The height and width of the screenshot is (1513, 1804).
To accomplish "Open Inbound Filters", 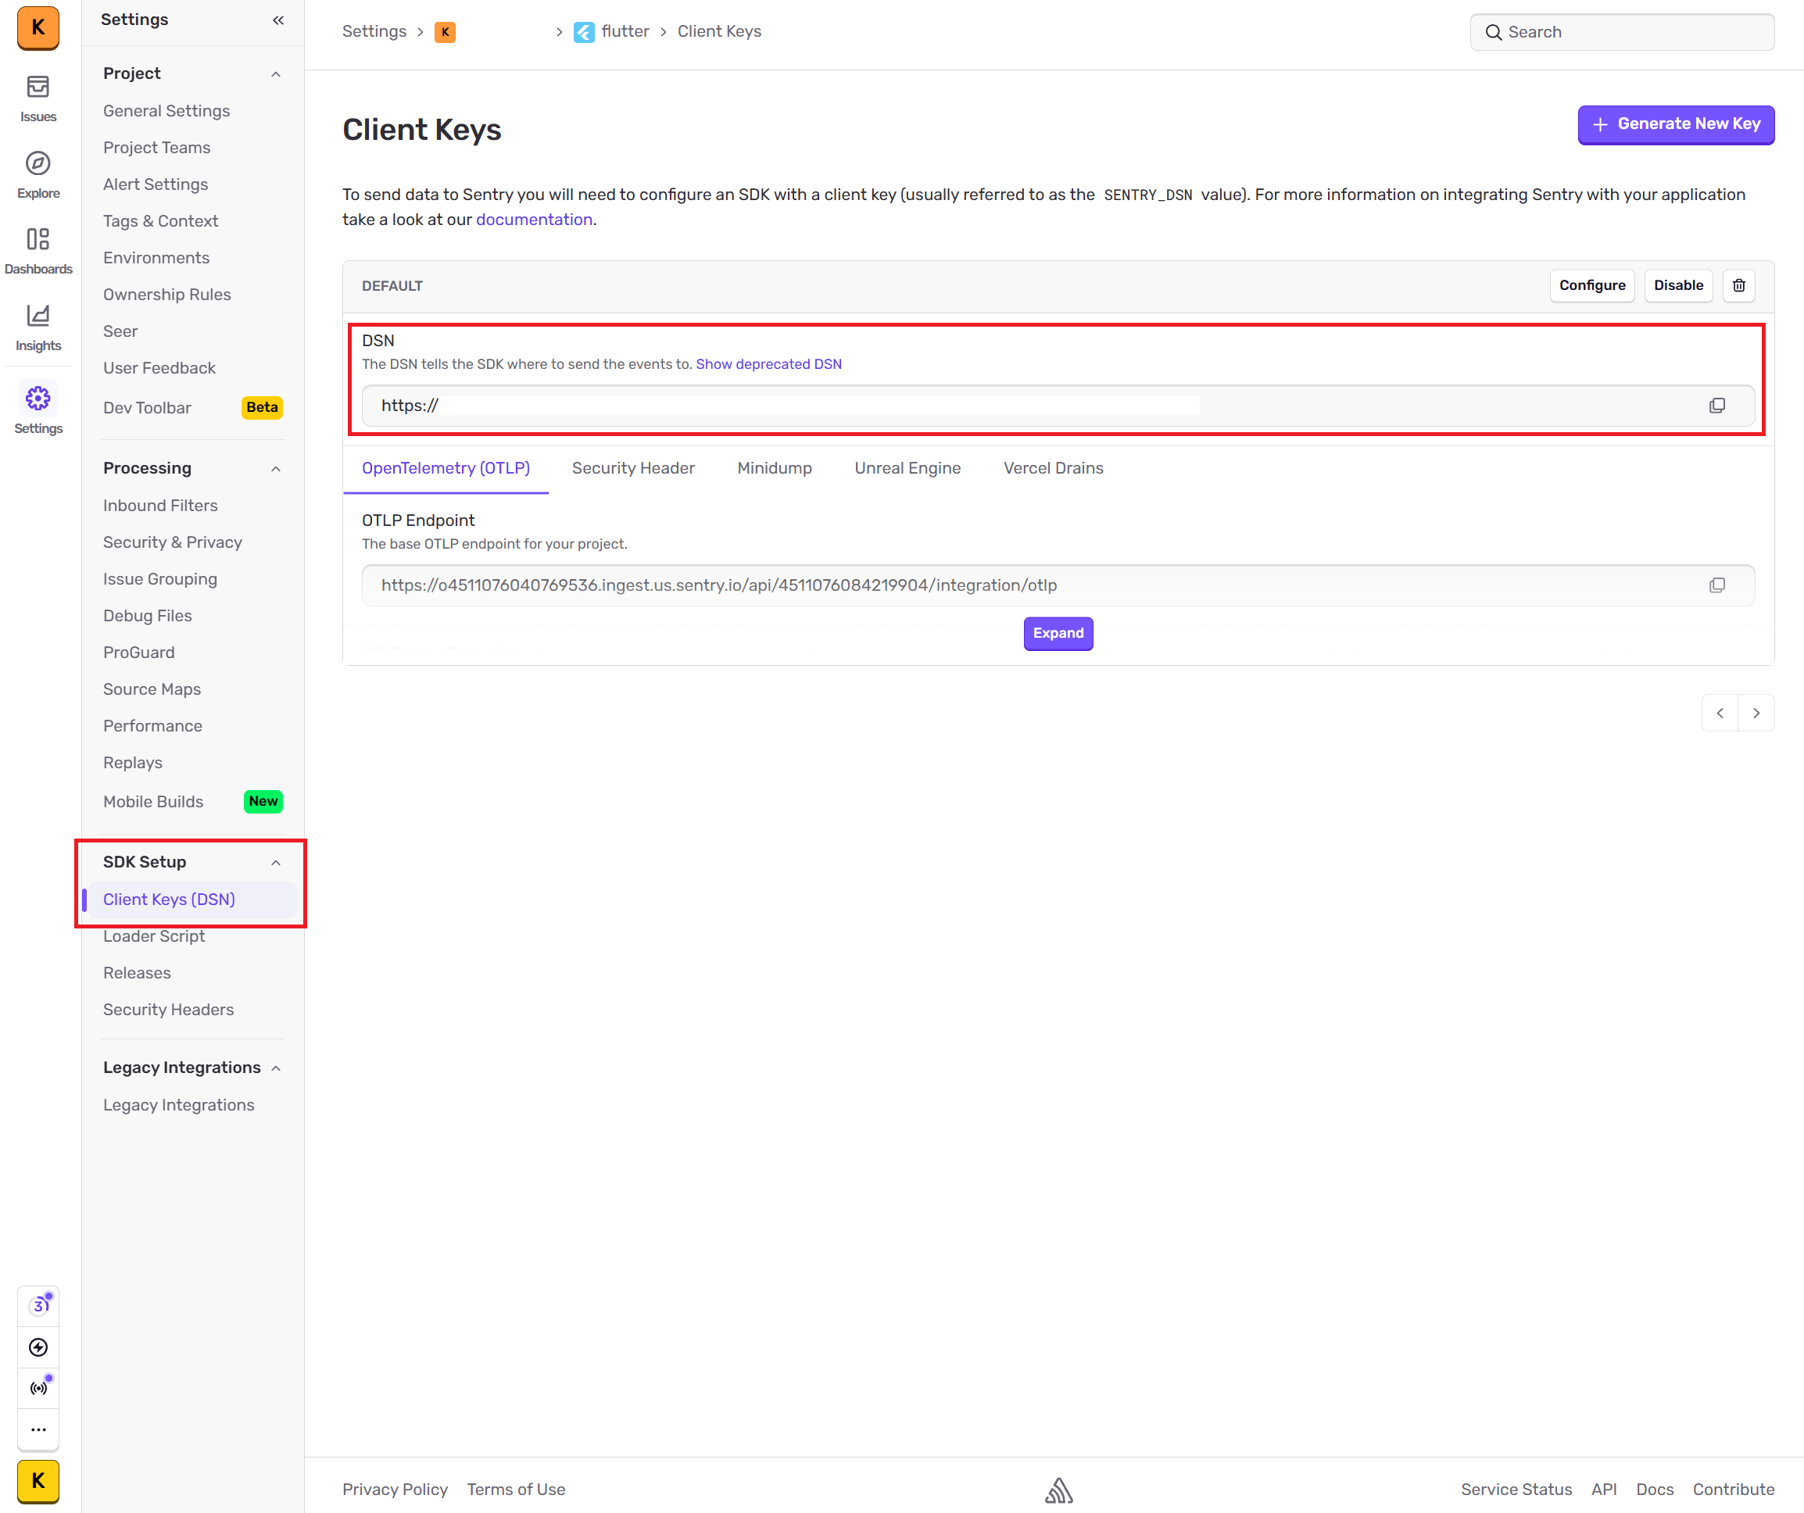I will coord(159,506).
